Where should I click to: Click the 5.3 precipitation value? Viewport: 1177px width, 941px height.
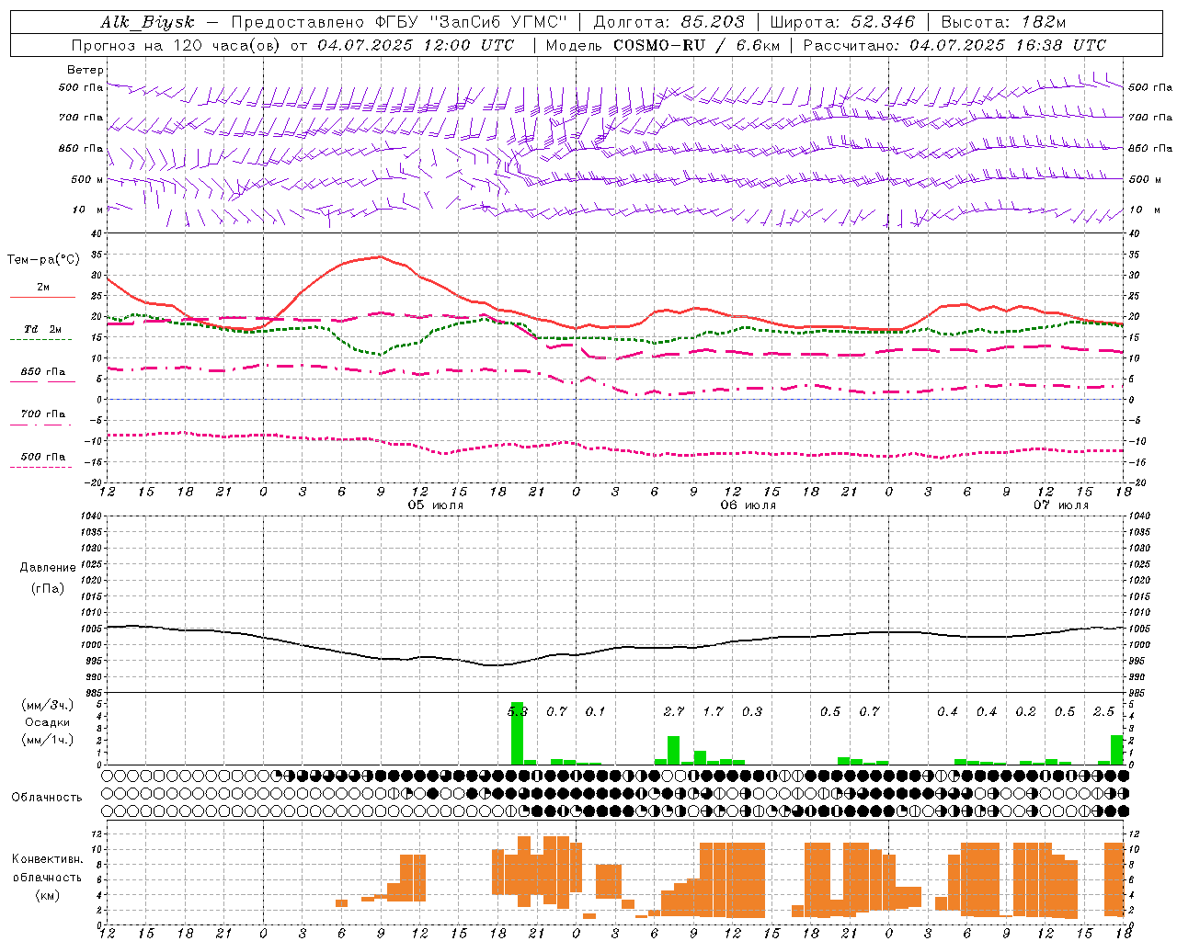[x=518, y=711]
